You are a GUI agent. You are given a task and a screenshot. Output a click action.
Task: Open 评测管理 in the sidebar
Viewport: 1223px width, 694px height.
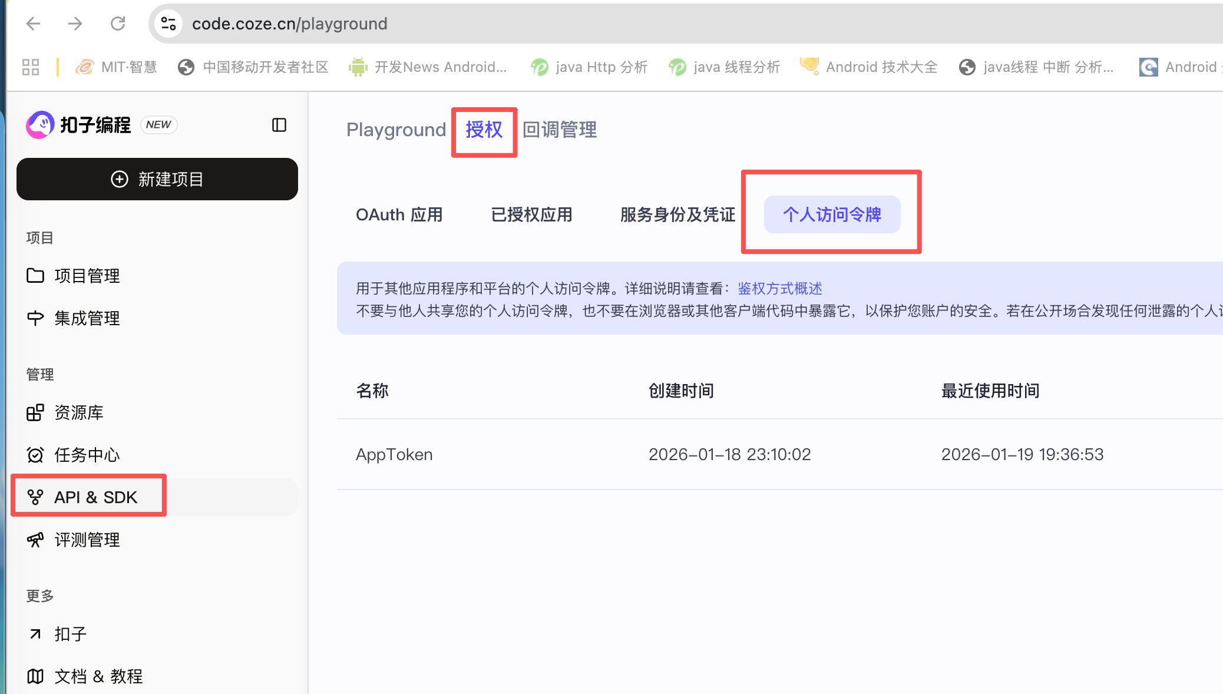point(87,540)
